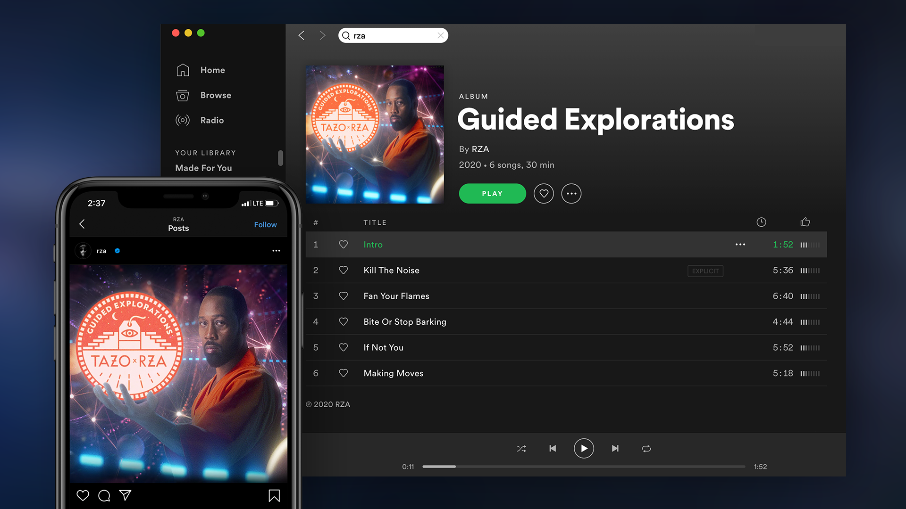Screen dimensions: 906x509
Task: Click the TITLE column header
Action: [375, 222]
